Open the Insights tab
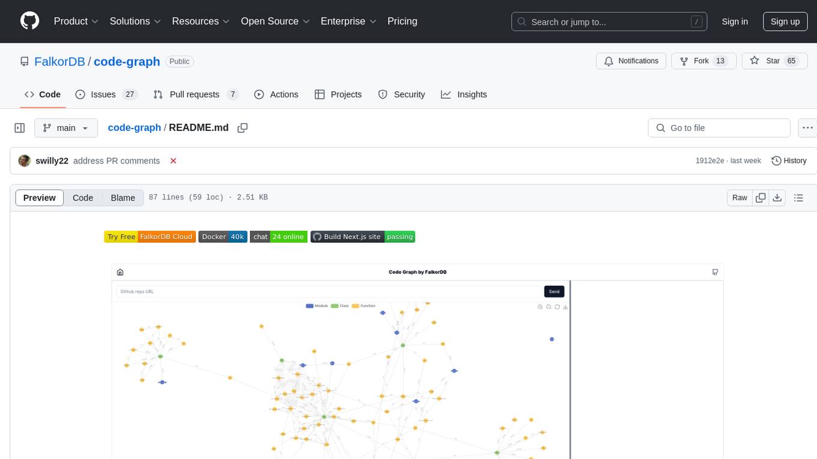The height and width of the screenshot is (459, 817). click(464, 94)
